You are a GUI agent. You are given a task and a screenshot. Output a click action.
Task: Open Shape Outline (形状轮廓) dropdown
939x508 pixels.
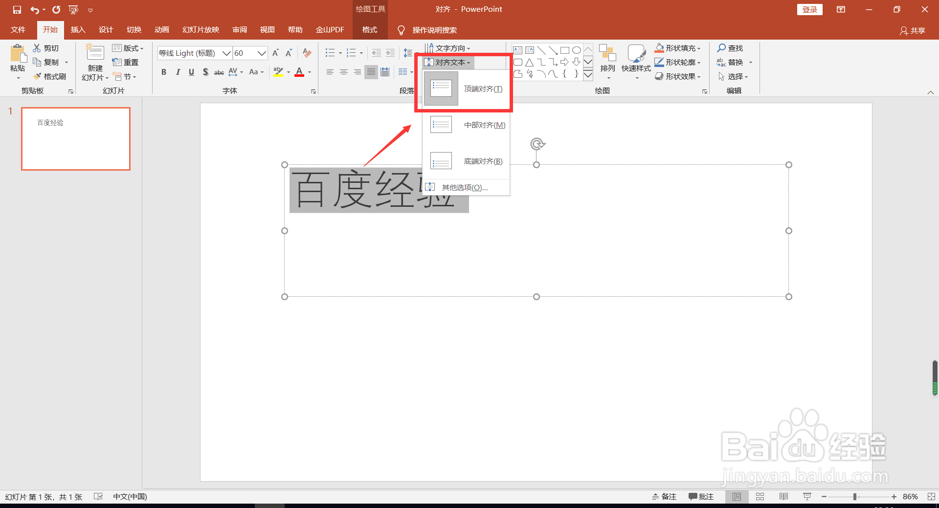[x=678, y=62]
